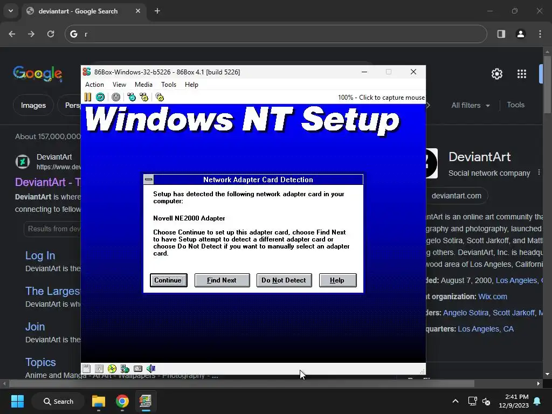552x414 pixels.
Task: Click the horizontal scrollbar right arrow
Action: click(x=539, y=383)
